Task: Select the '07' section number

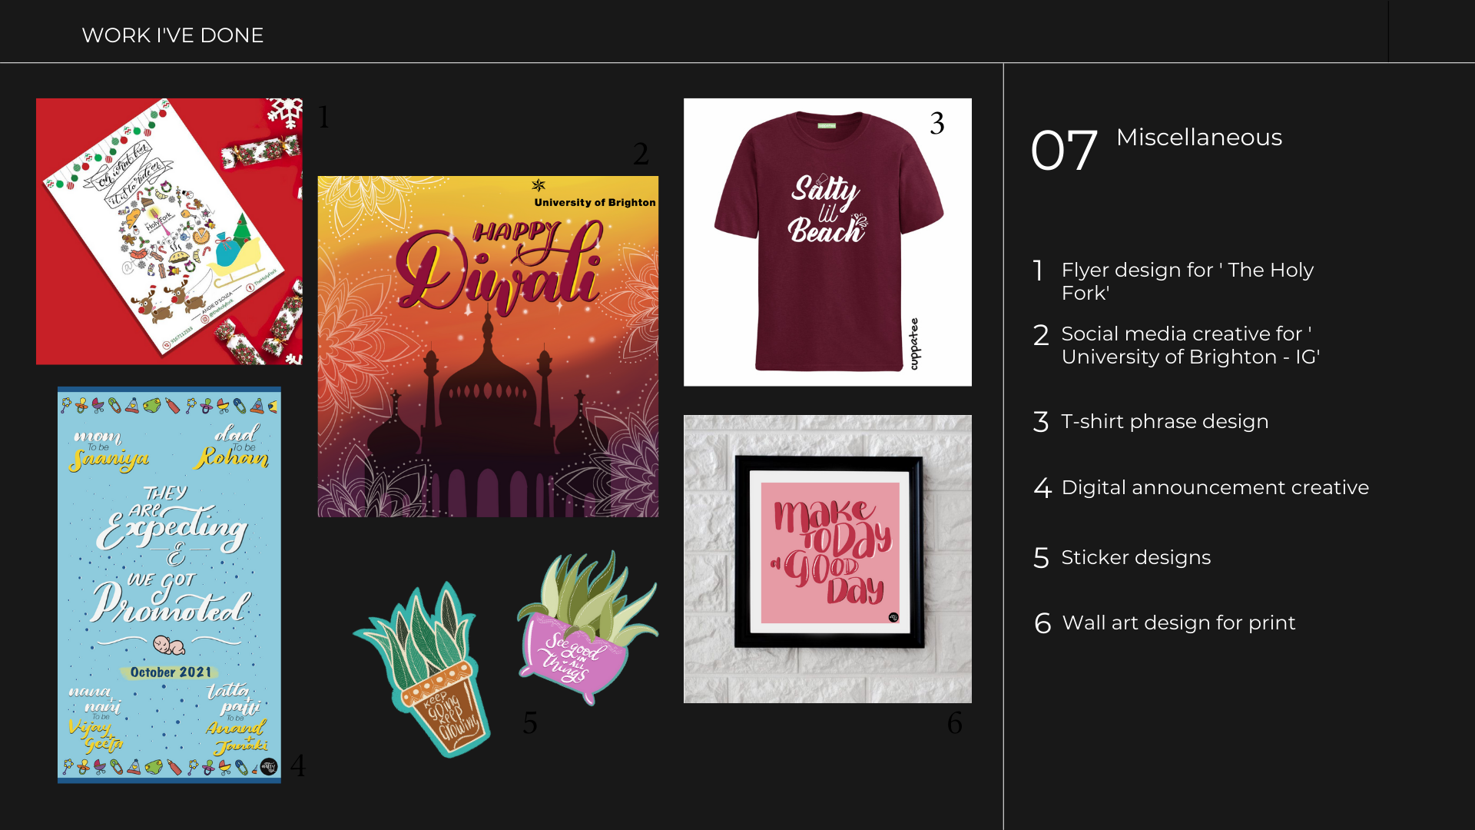Action: tap(1064, 151)
